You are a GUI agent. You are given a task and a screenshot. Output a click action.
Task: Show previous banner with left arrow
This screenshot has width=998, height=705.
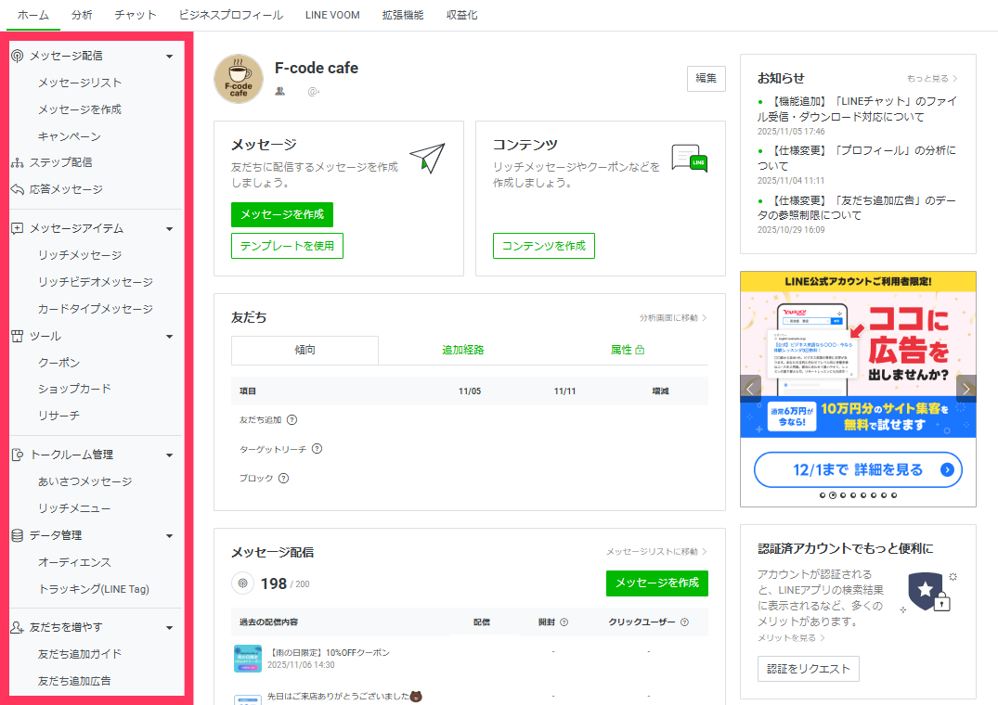click(x=751, y=389)
